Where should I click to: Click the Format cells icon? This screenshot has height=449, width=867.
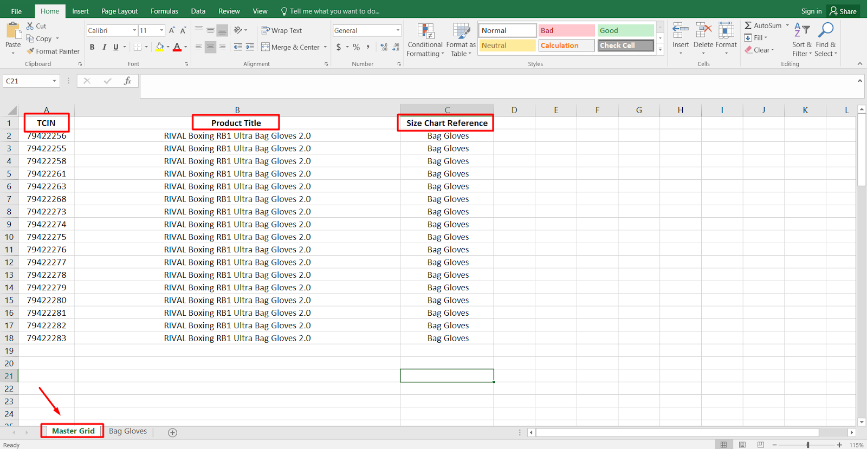pos(726,31)
